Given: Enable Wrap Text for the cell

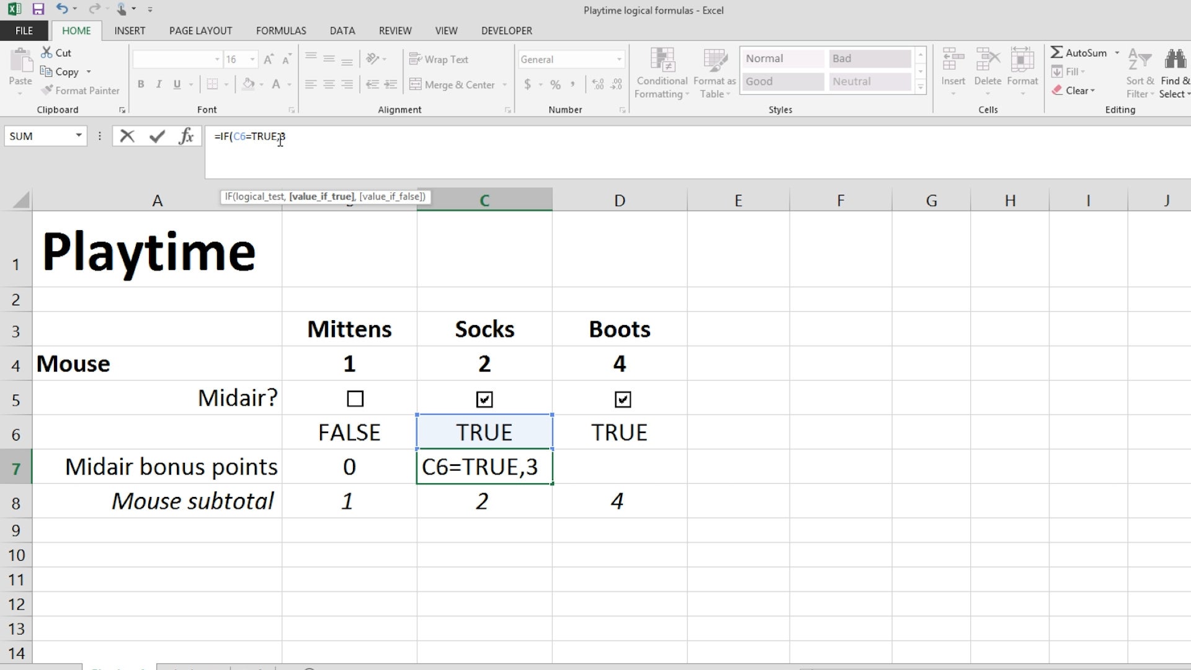Looking at the screenshot, I should [x=439, y=60].
